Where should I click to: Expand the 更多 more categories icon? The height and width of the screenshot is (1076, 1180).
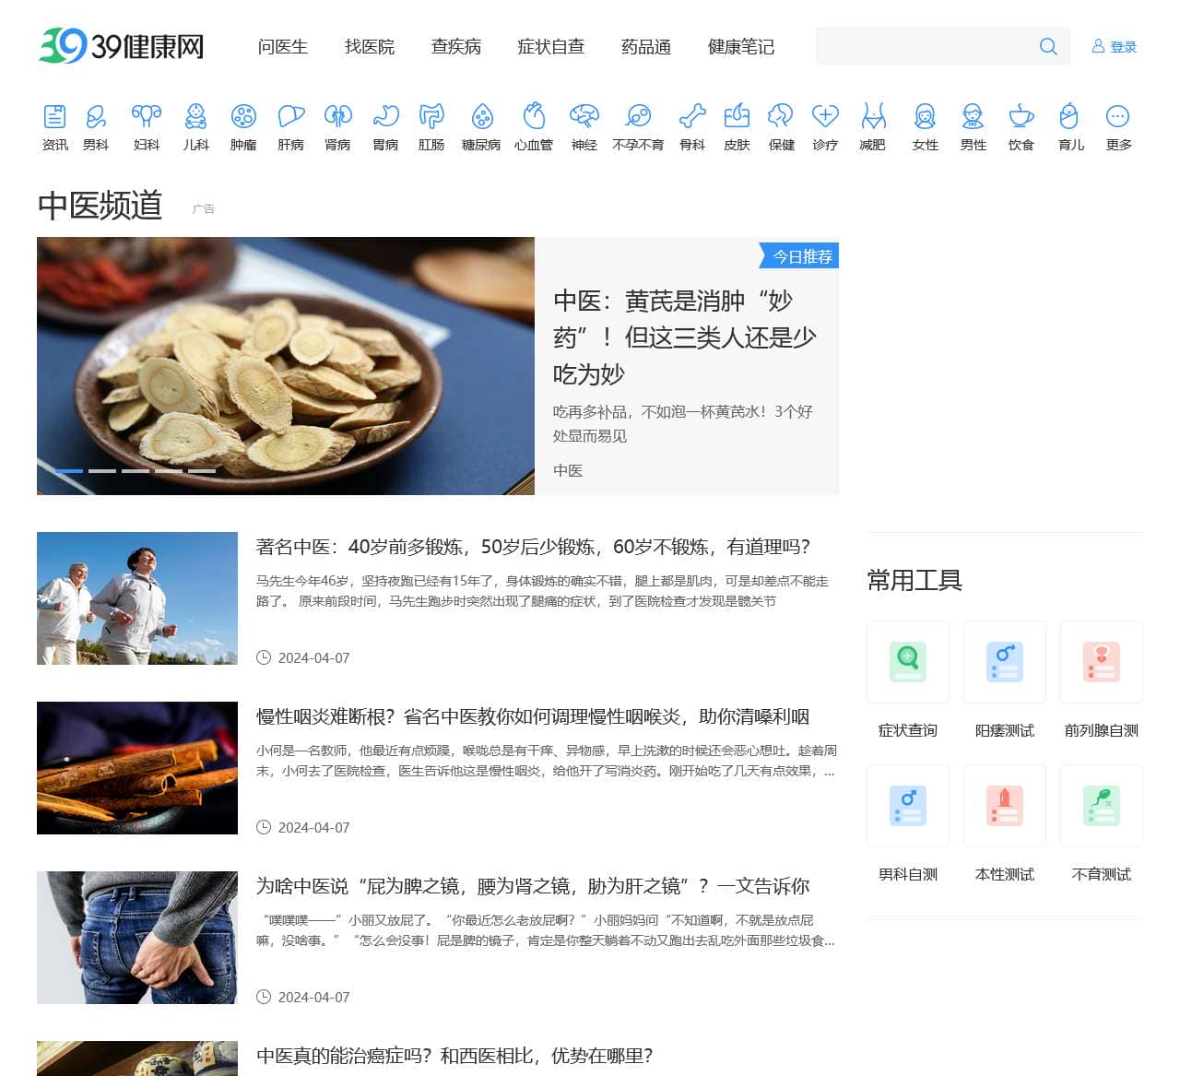[x=1117, y=116]
